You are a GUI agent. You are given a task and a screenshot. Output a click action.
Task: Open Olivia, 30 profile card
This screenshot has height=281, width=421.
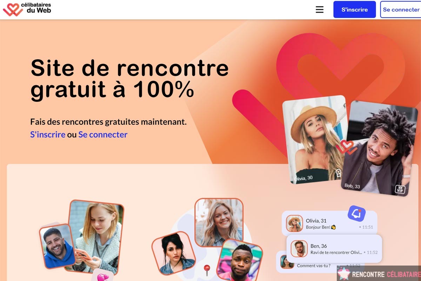[x=316, y=140]
